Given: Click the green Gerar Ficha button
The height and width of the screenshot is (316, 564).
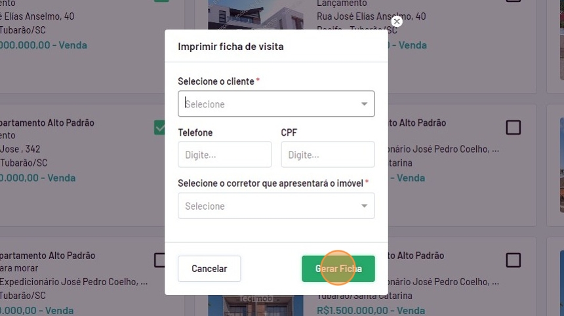Looking at the screenshot, I should click(x=338, y=269).
